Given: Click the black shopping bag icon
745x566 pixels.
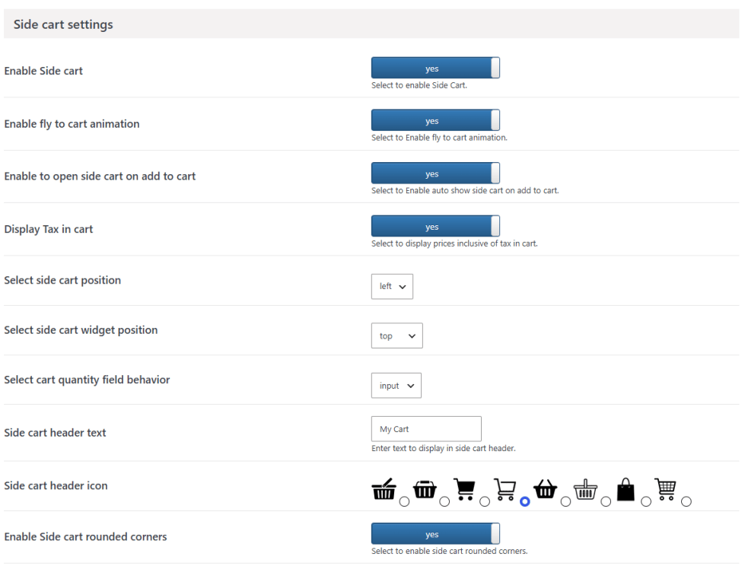Looking at the screenshot, I should [626, 489].
